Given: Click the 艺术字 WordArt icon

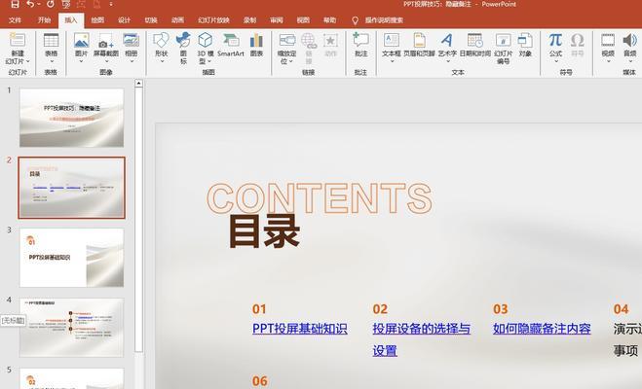Looking at the screenshot, I should click(x=447, y=40).
